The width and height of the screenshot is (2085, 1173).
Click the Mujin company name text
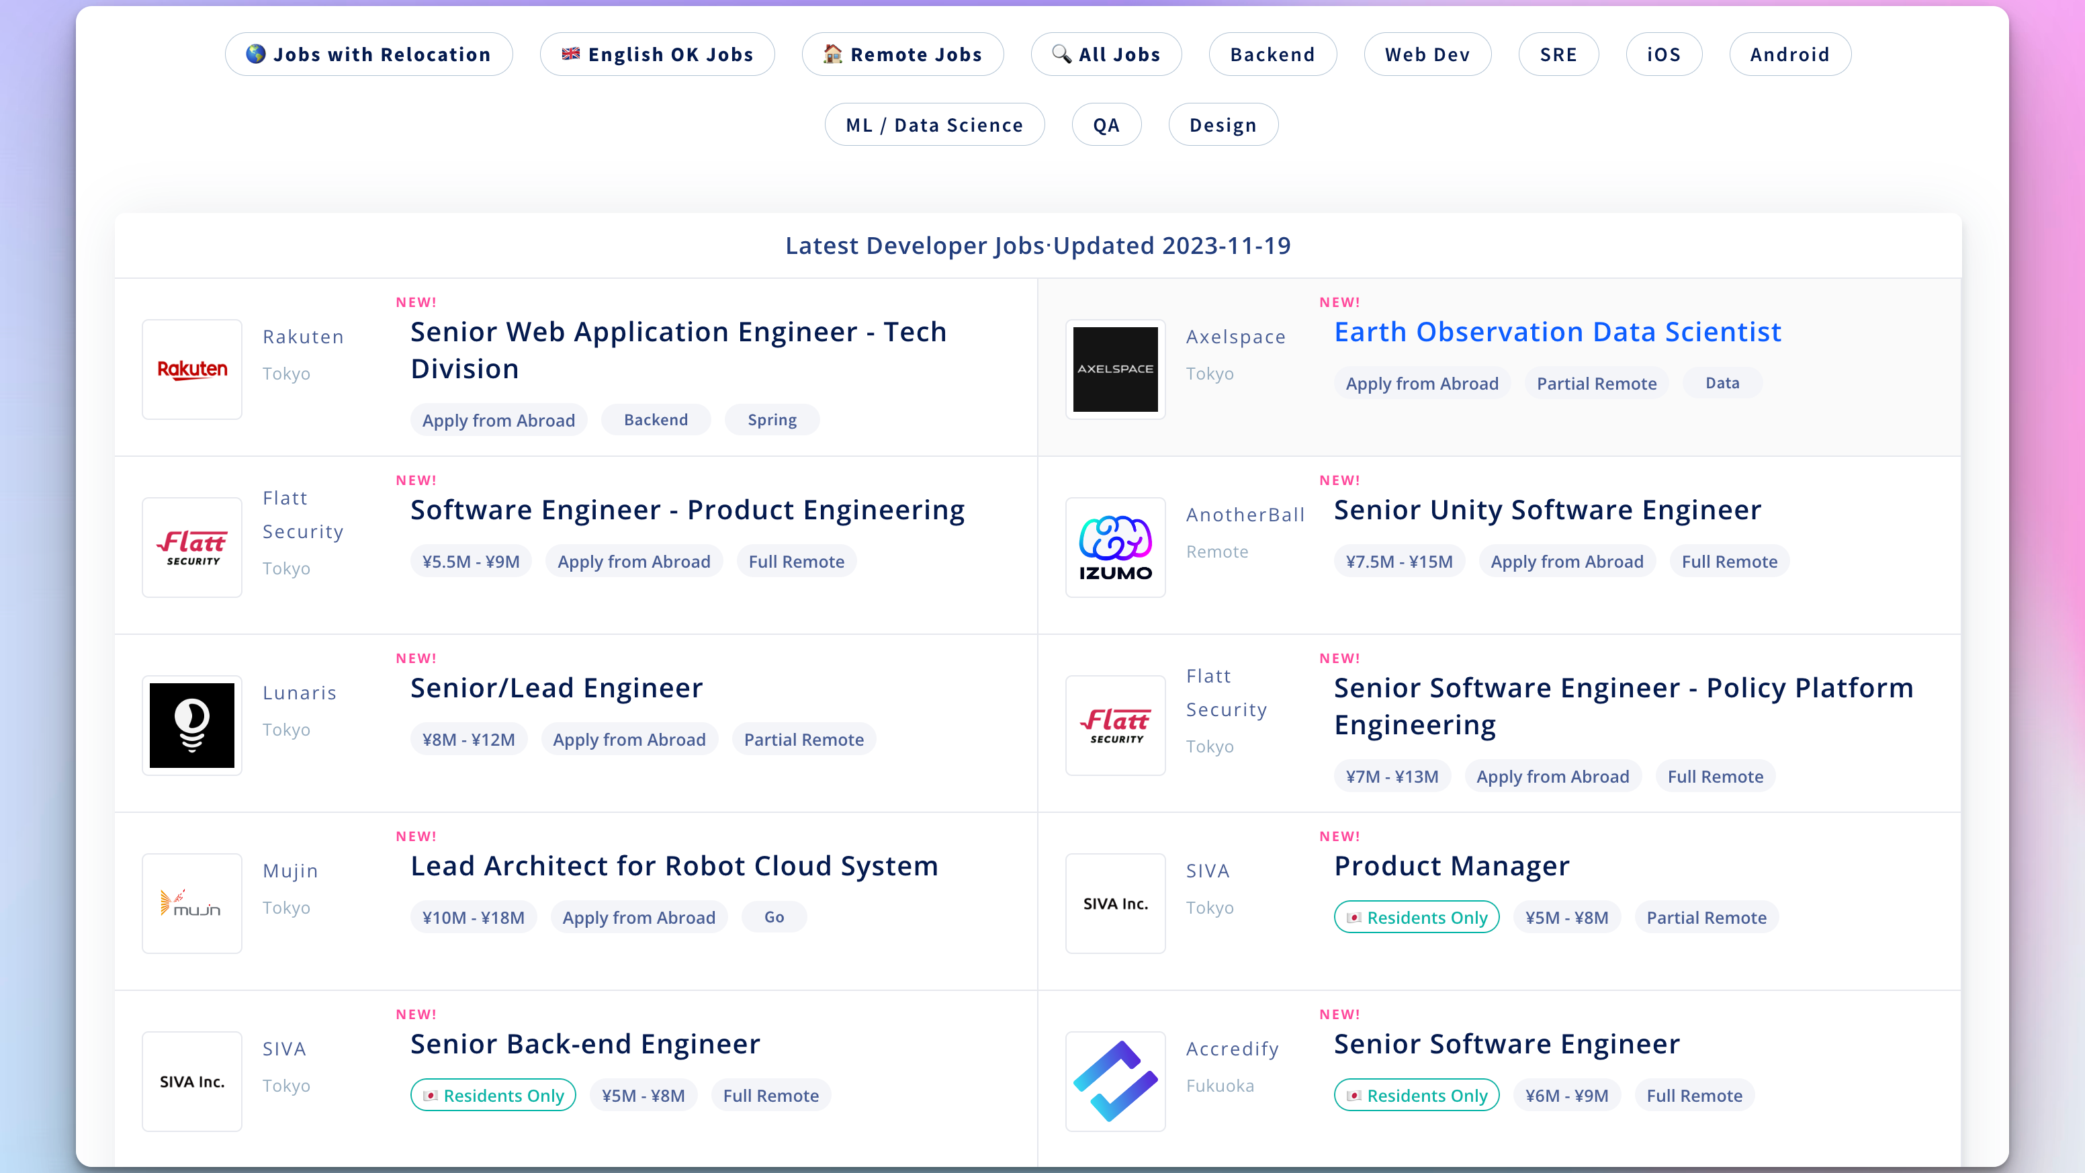pos(290,871)
